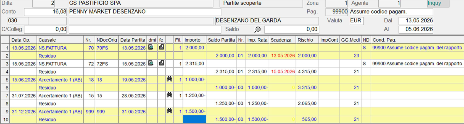Click the 3.315,00 rischio cell
The height and width of the screenshot is (124, 464).
point(307,88)
